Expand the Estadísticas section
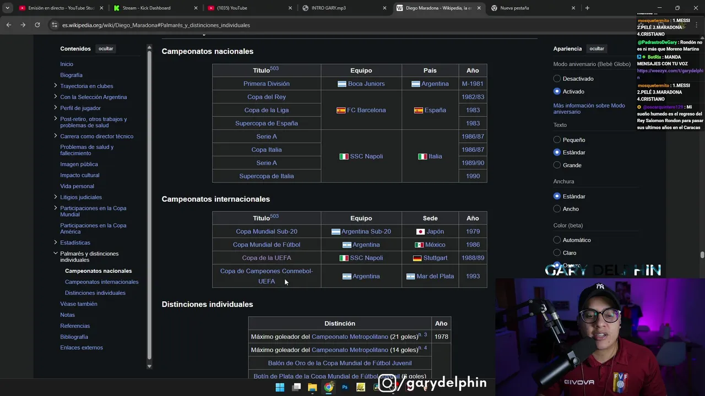Viewport: 705px width, 396px height. click(x=55, y=242)
